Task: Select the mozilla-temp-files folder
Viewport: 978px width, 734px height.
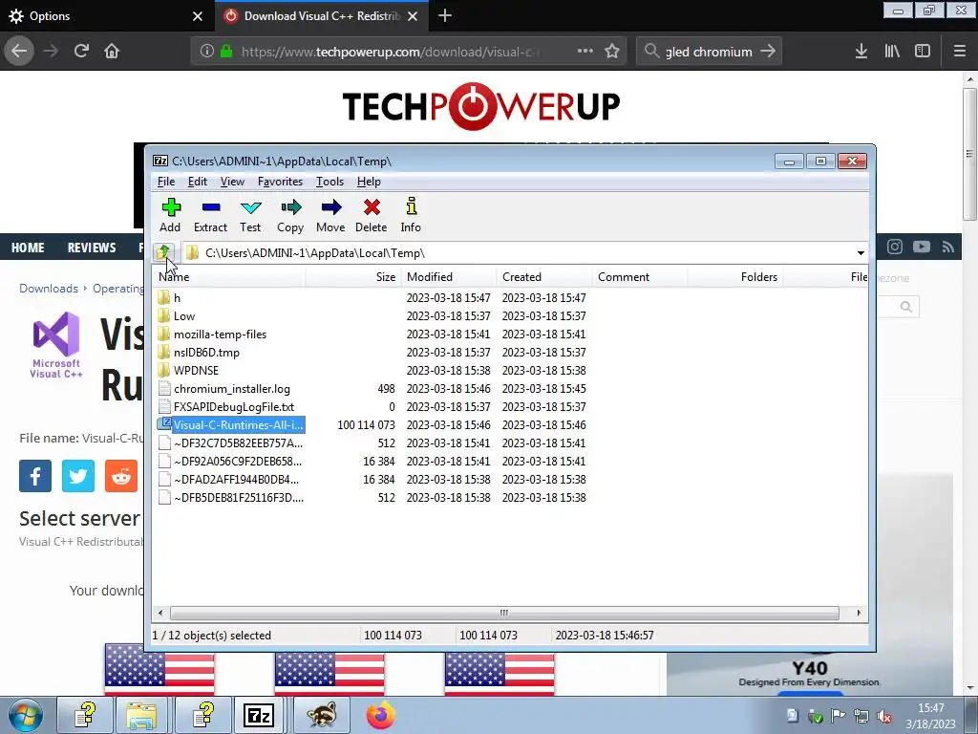Action: (x=220, y=335)
